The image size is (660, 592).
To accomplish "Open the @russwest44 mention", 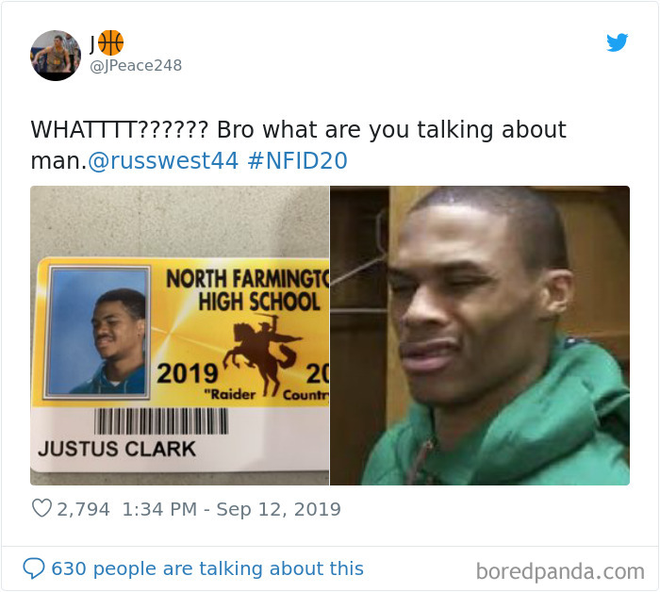I will coord(163,161).
